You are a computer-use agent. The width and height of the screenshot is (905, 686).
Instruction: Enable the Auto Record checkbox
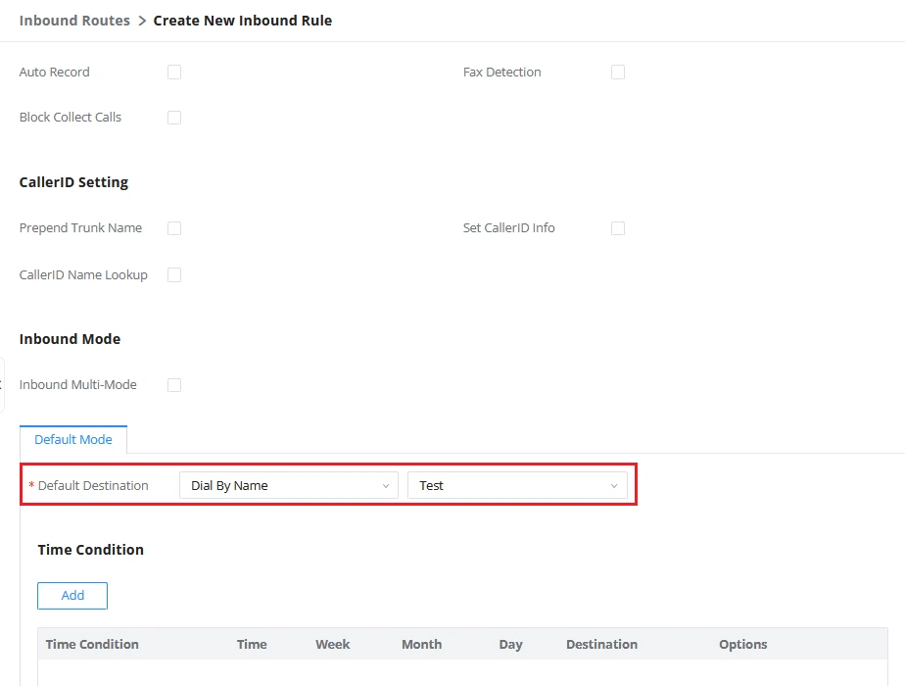point(174,73)
